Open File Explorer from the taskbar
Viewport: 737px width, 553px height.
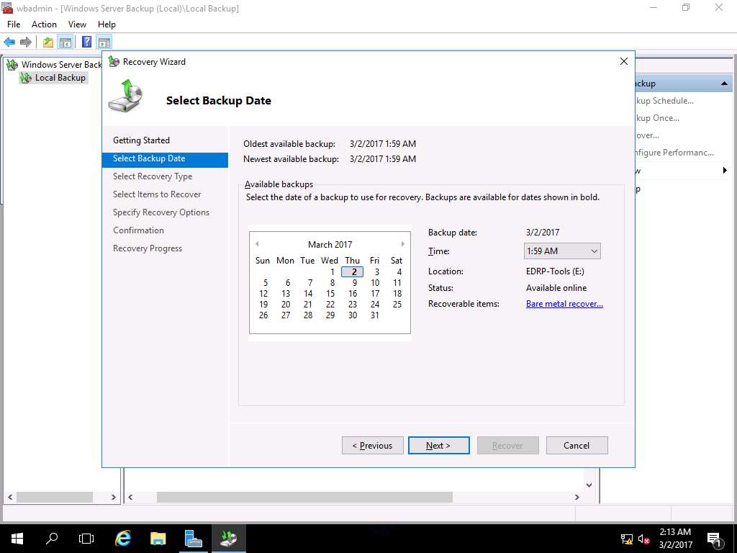(x=158, y=539)
